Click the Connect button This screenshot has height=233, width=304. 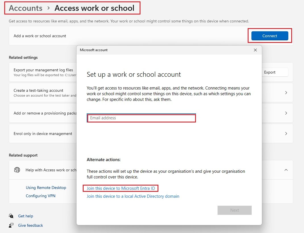[x=270, y=36]
